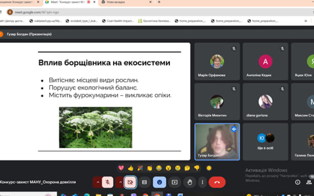This screenshot has height=196, width=314.
Task: Open a new browser tab with plus
Action: (159, 2)
